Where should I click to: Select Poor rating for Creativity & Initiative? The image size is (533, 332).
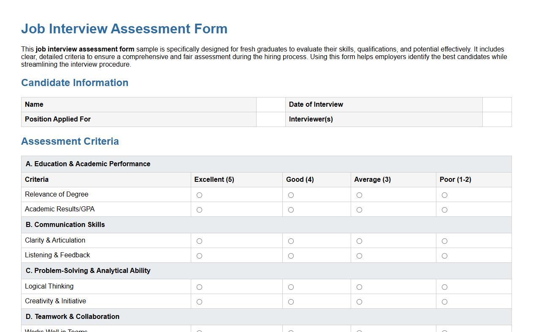[444, 301]
